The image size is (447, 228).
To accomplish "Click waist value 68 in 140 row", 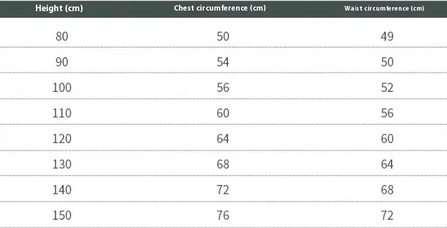I will pos(387,190).
